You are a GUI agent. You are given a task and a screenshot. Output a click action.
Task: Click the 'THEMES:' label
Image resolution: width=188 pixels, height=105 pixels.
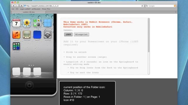[68, 30]
